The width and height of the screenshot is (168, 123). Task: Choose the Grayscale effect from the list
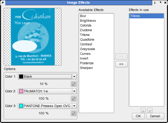click(x=87, y=49)
